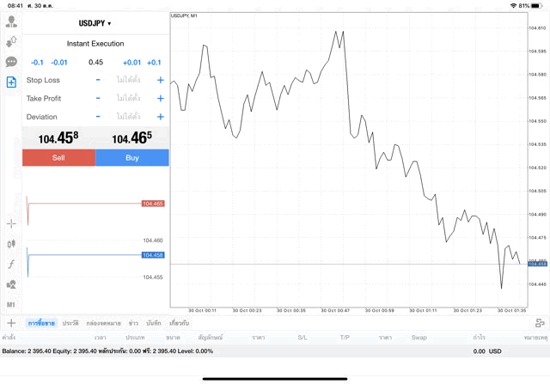Open the accounts profile icon
The height and width of the screenshot is (384, 550).
pos(11,21)
